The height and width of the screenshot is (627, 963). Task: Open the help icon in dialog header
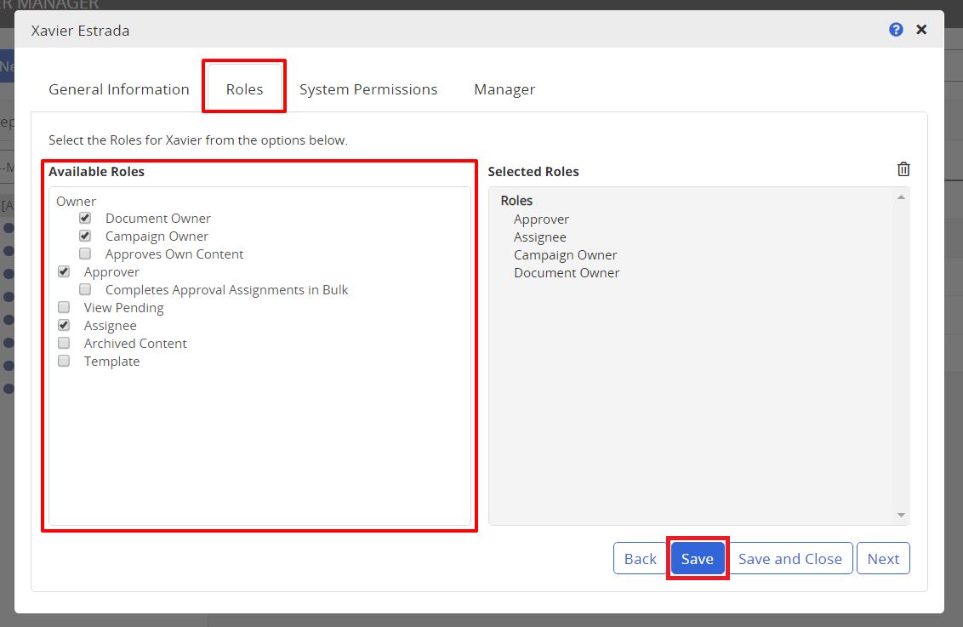tap(895, 29)
